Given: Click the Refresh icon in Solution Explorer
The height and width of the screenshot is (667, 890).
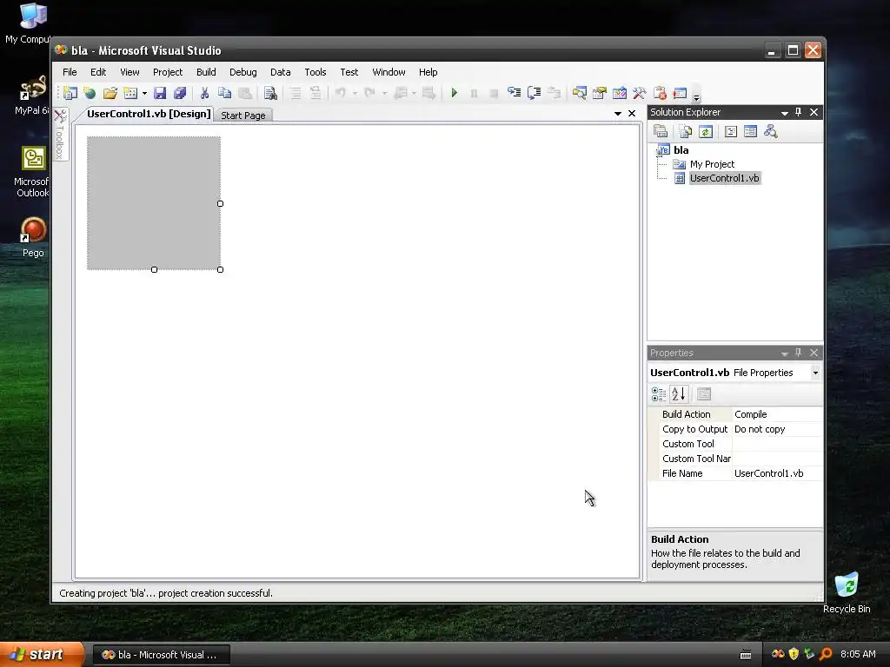Looking at the screenshot, I should pos(706,132).
